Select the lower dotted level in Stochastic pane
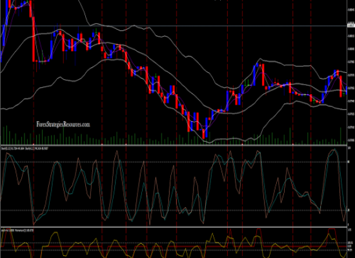Image resolution: width=355 pixels, height=258 pixels. [x=174, y=210]
